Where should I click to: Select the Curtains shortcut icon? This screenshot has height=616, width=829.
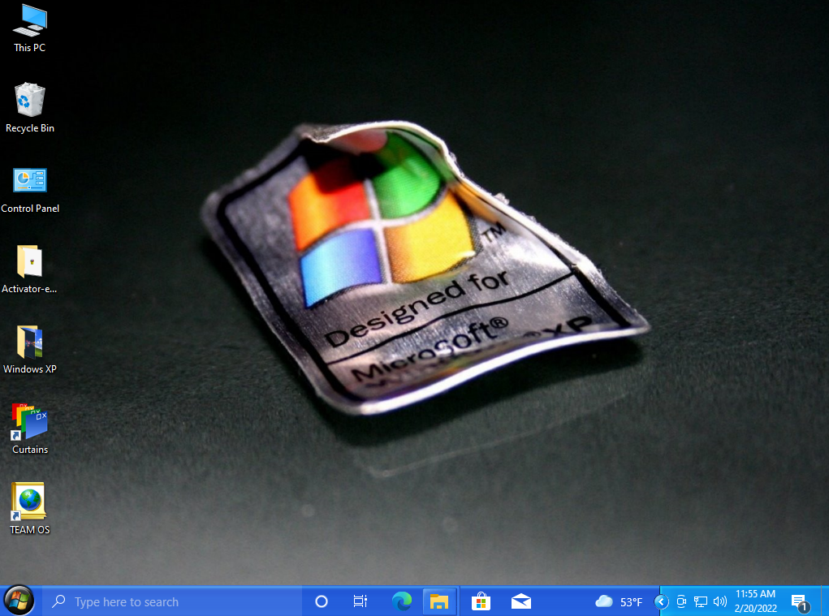click(x=29, y=429)
